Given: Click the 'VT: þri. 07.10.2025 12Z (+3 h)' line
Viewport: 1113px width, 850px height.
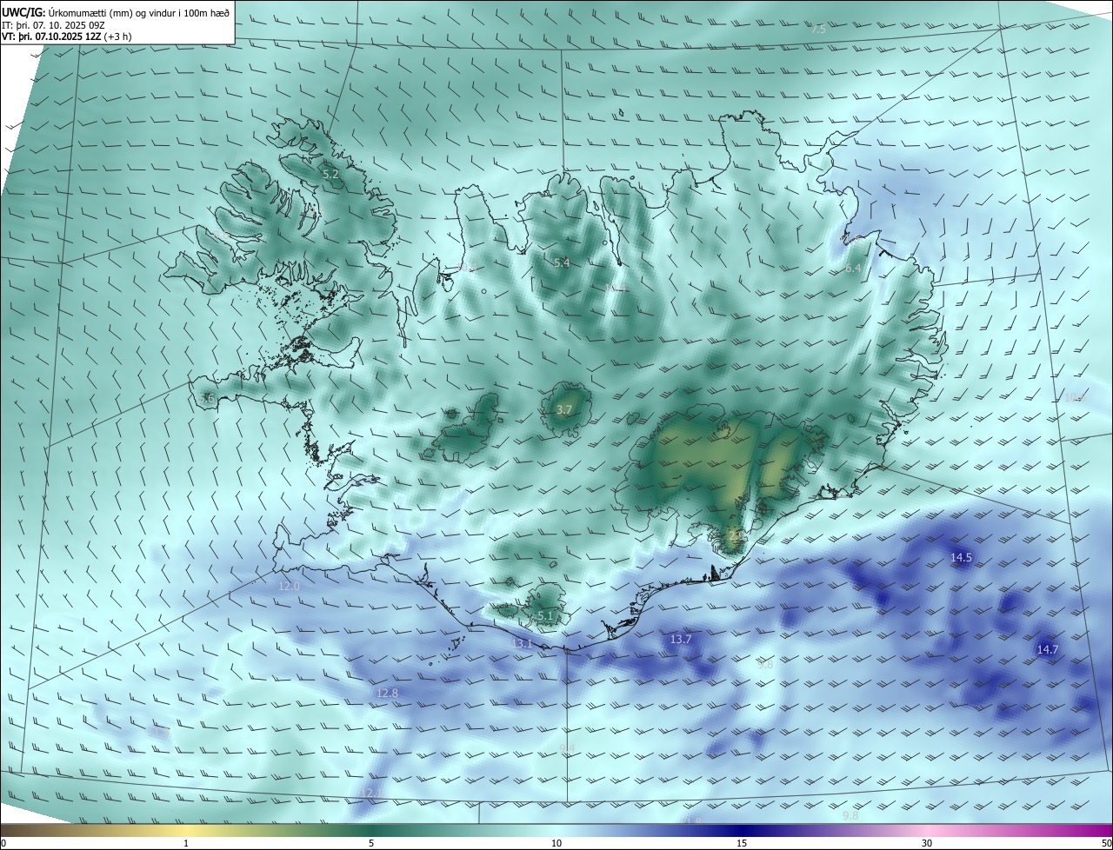Looking at the screenshot, I should point(67,37).
